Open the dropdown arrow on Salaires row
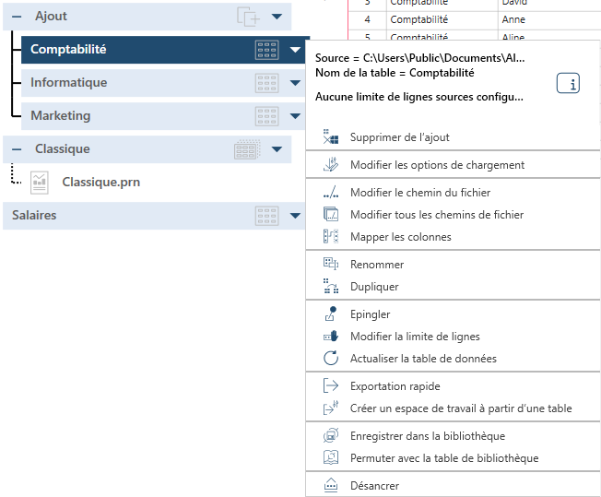Viewport: 601px width, 497px height. tap(295, 216)
